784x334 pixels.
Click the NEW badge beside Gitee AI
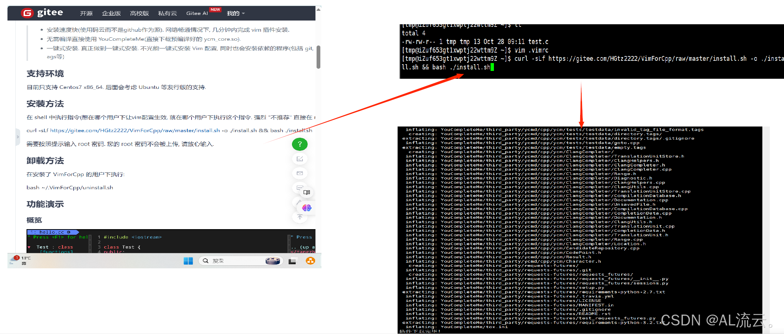(215, 9)
